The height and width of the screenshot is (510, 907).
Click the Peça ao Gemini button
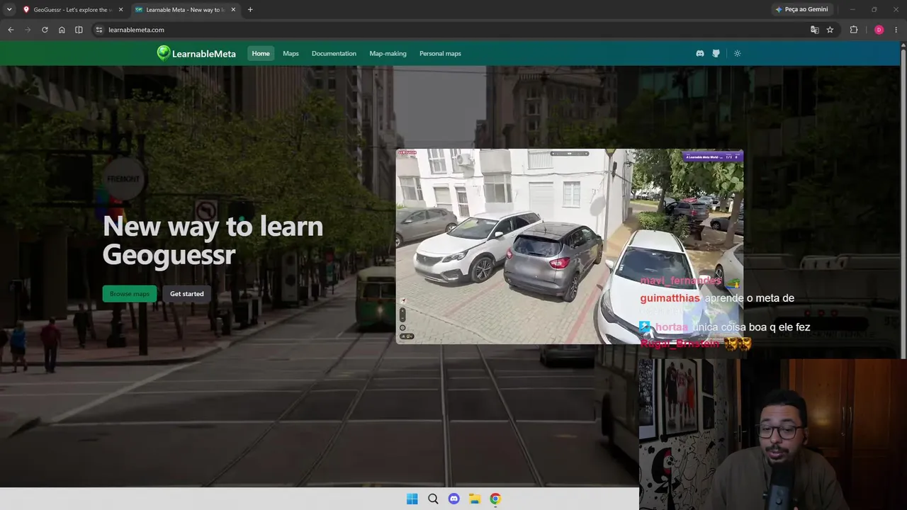(x=802, y=9)
